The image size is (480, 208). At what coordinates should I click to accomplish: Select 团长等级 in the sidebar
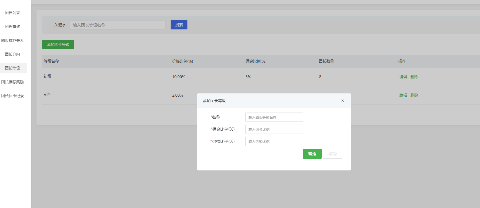pyautogui.click(x=12, y=68)
